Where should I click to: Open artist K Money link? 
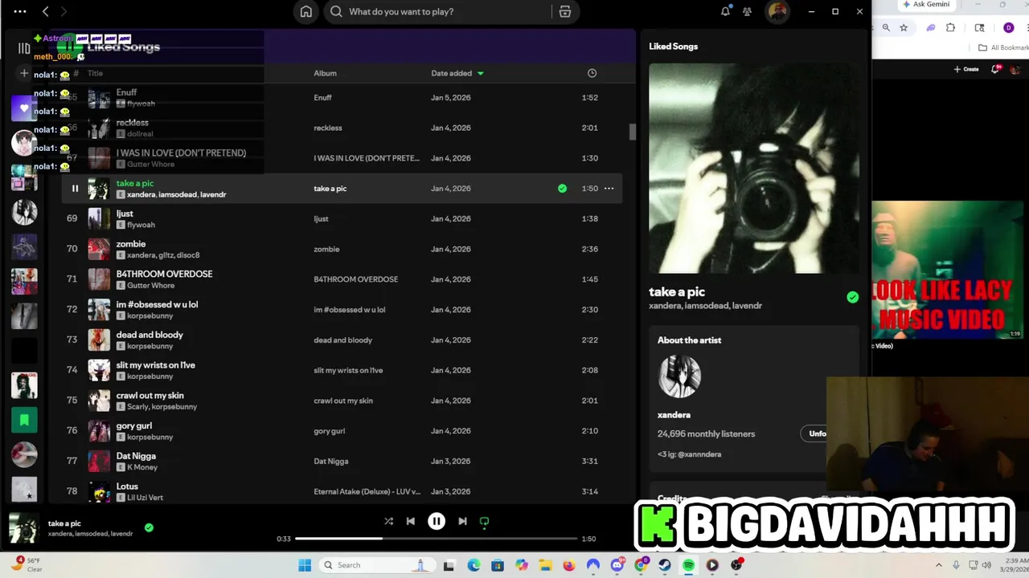[142, 467]
